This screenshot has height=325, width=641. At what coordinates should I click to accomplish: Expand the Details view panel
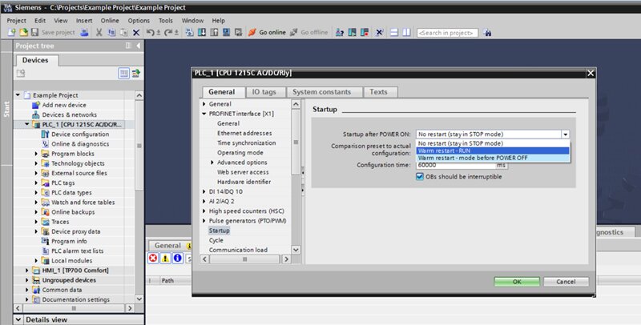(18, 319)
